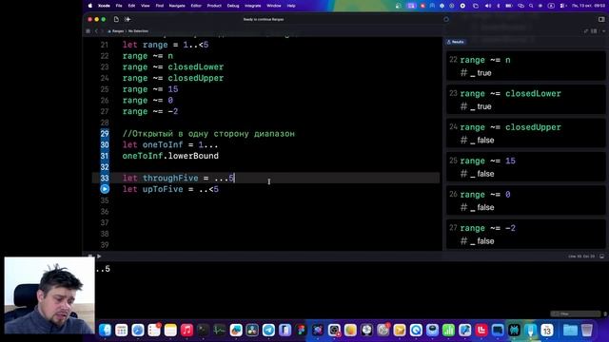
Task: Open Safari from the Dock
Action: click(137, 330)
